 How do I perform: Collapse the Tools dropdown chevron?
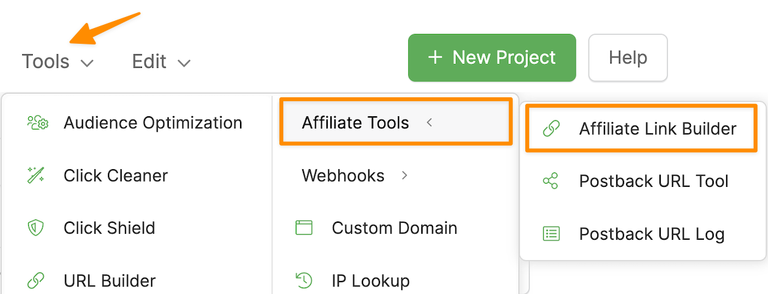pos(87,63)
